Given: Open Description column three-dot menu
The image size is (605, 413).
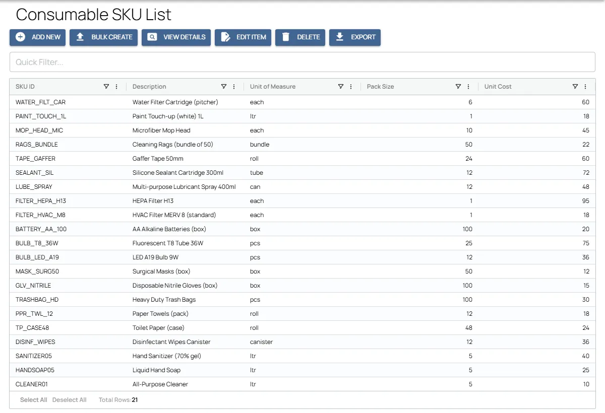Looking at the screenshot, I should pyautogui.click(x=234, y=87).
